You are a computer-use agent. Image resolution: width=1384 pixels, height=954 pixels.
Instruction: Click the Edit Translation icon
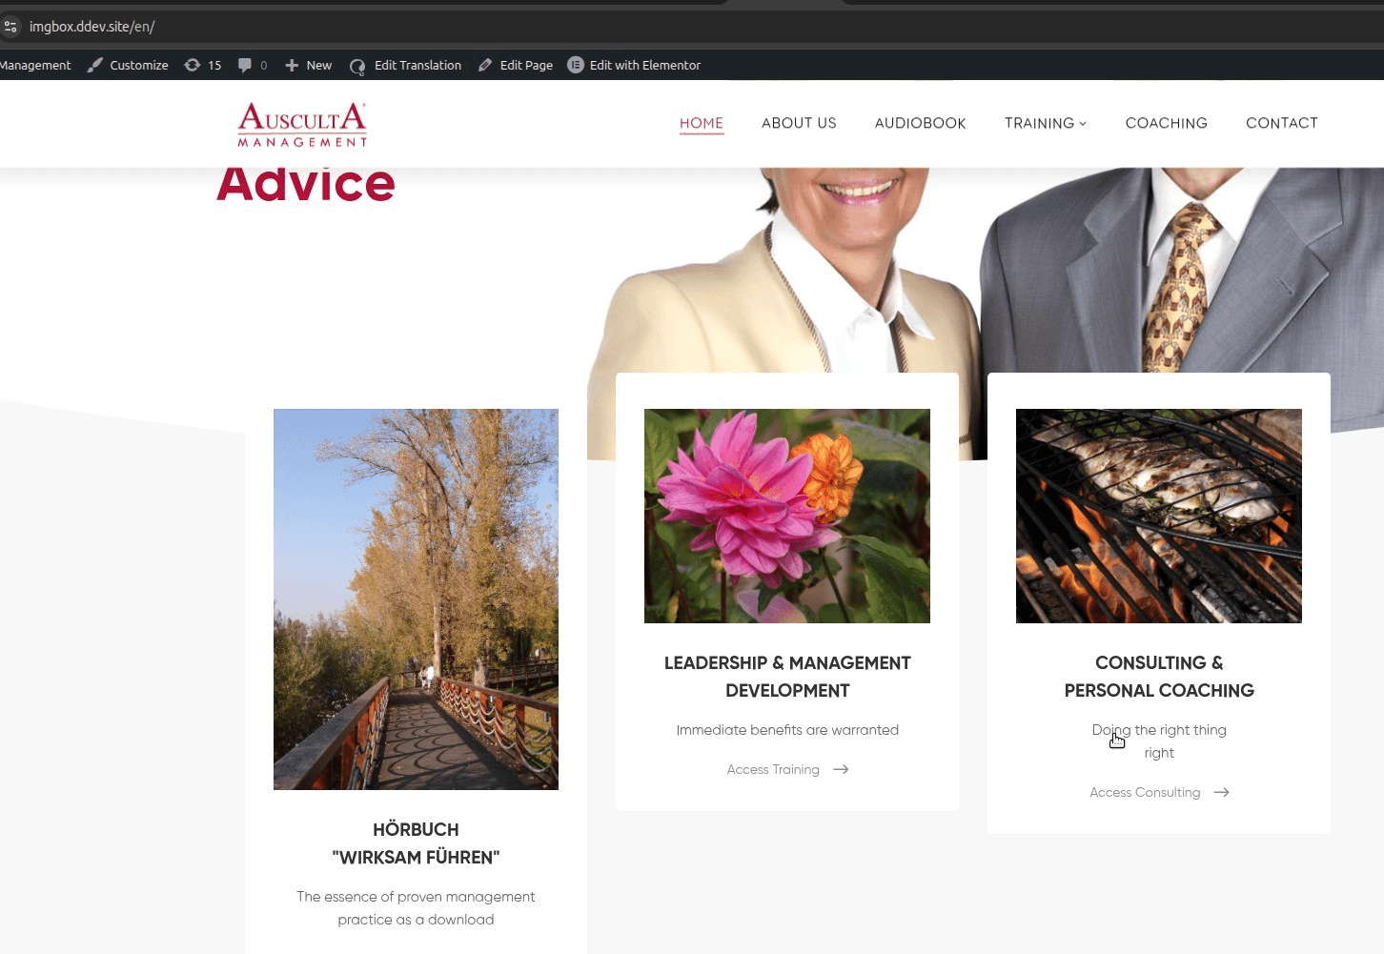point(357,66)
